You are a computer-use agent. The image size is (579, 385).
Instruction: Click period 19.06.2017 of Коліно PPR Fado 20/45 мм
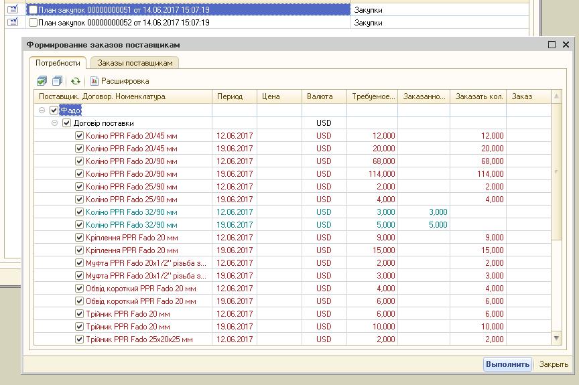coord(235,149)
